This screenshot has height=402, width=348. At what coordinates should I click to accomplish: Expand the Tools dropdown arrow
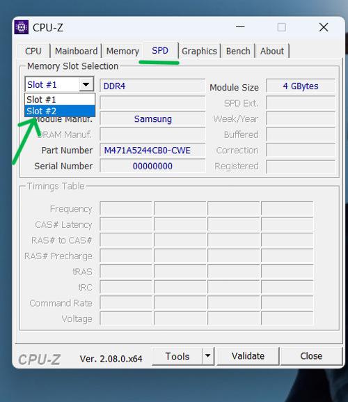coord(208,356)
